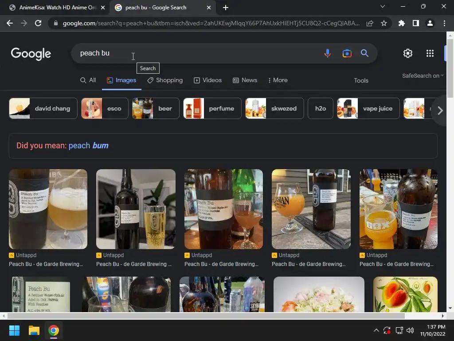Search by image with the camera icon
Screen dimensions: 454x341
pyautogui.click(x=347, y=53)
